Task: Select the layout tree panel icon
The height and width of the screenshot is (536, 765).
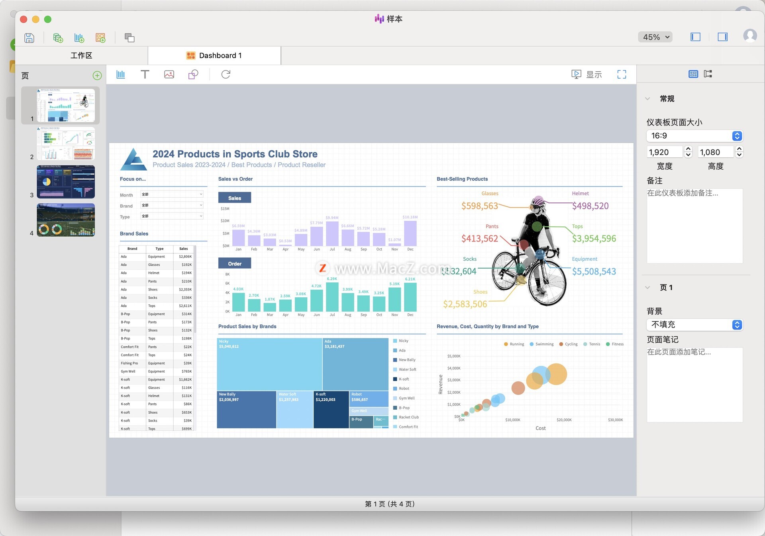Action: point(708,74)
